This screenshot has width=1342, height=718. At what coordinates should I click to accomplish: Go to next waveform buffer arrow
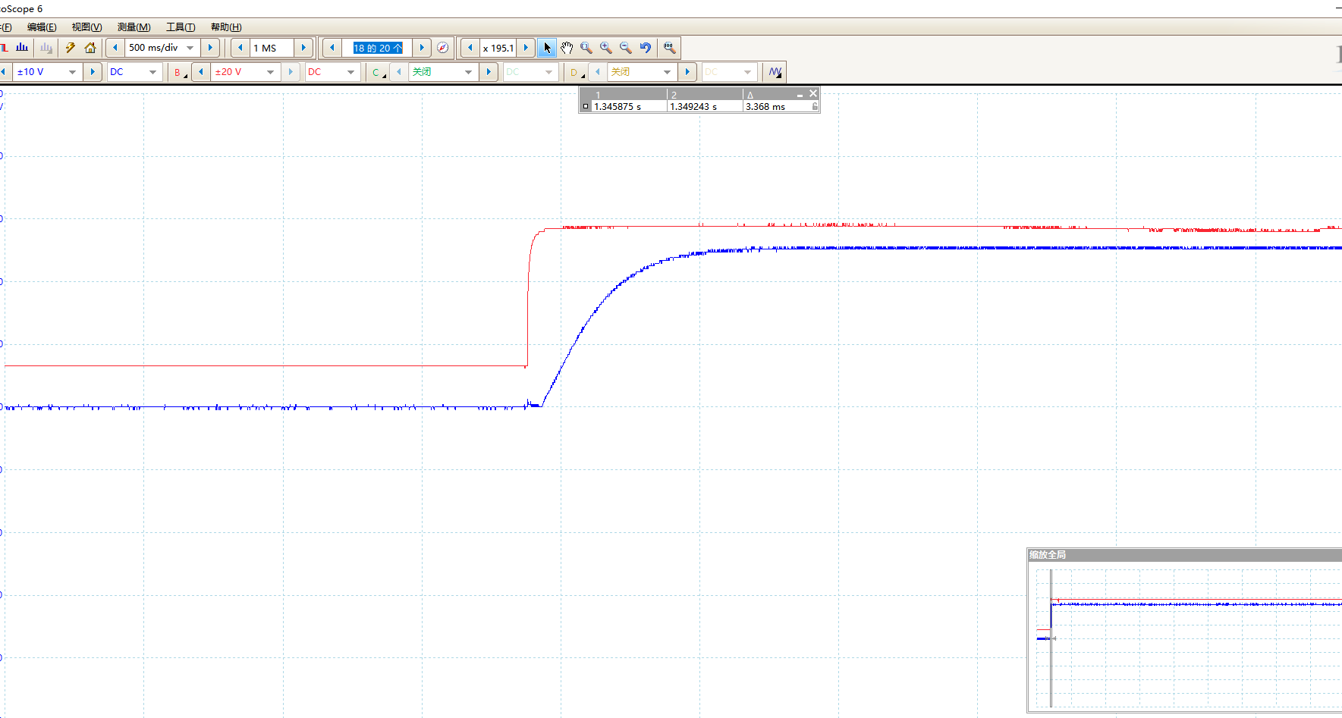point(423,48)
